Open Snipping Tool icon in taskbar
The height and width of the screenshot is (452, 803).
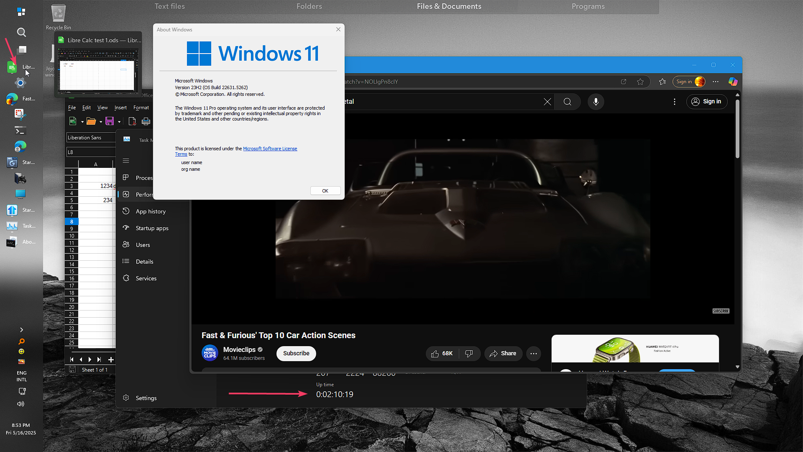pos(20,114)
